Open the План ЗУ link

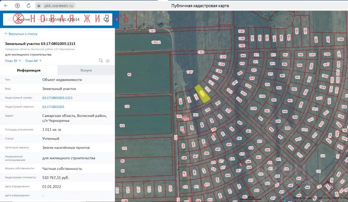pyautogui.click(x=13, y=61)
